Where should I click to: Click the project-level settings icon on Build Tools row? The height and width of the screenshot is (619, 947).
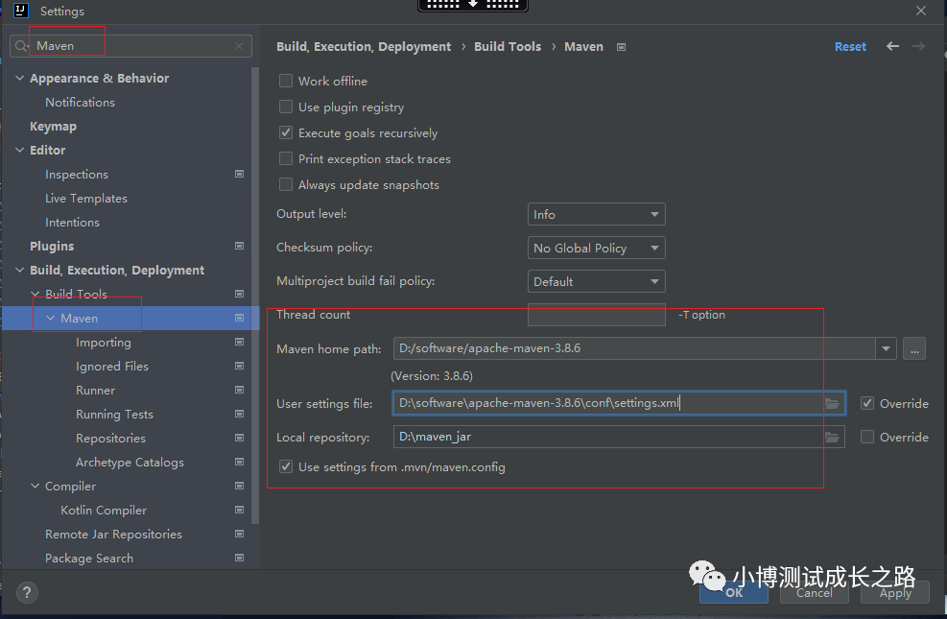click(x=239, y=294)
